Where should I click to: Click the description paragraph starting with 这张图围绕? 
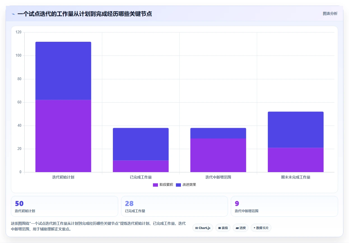98,226
